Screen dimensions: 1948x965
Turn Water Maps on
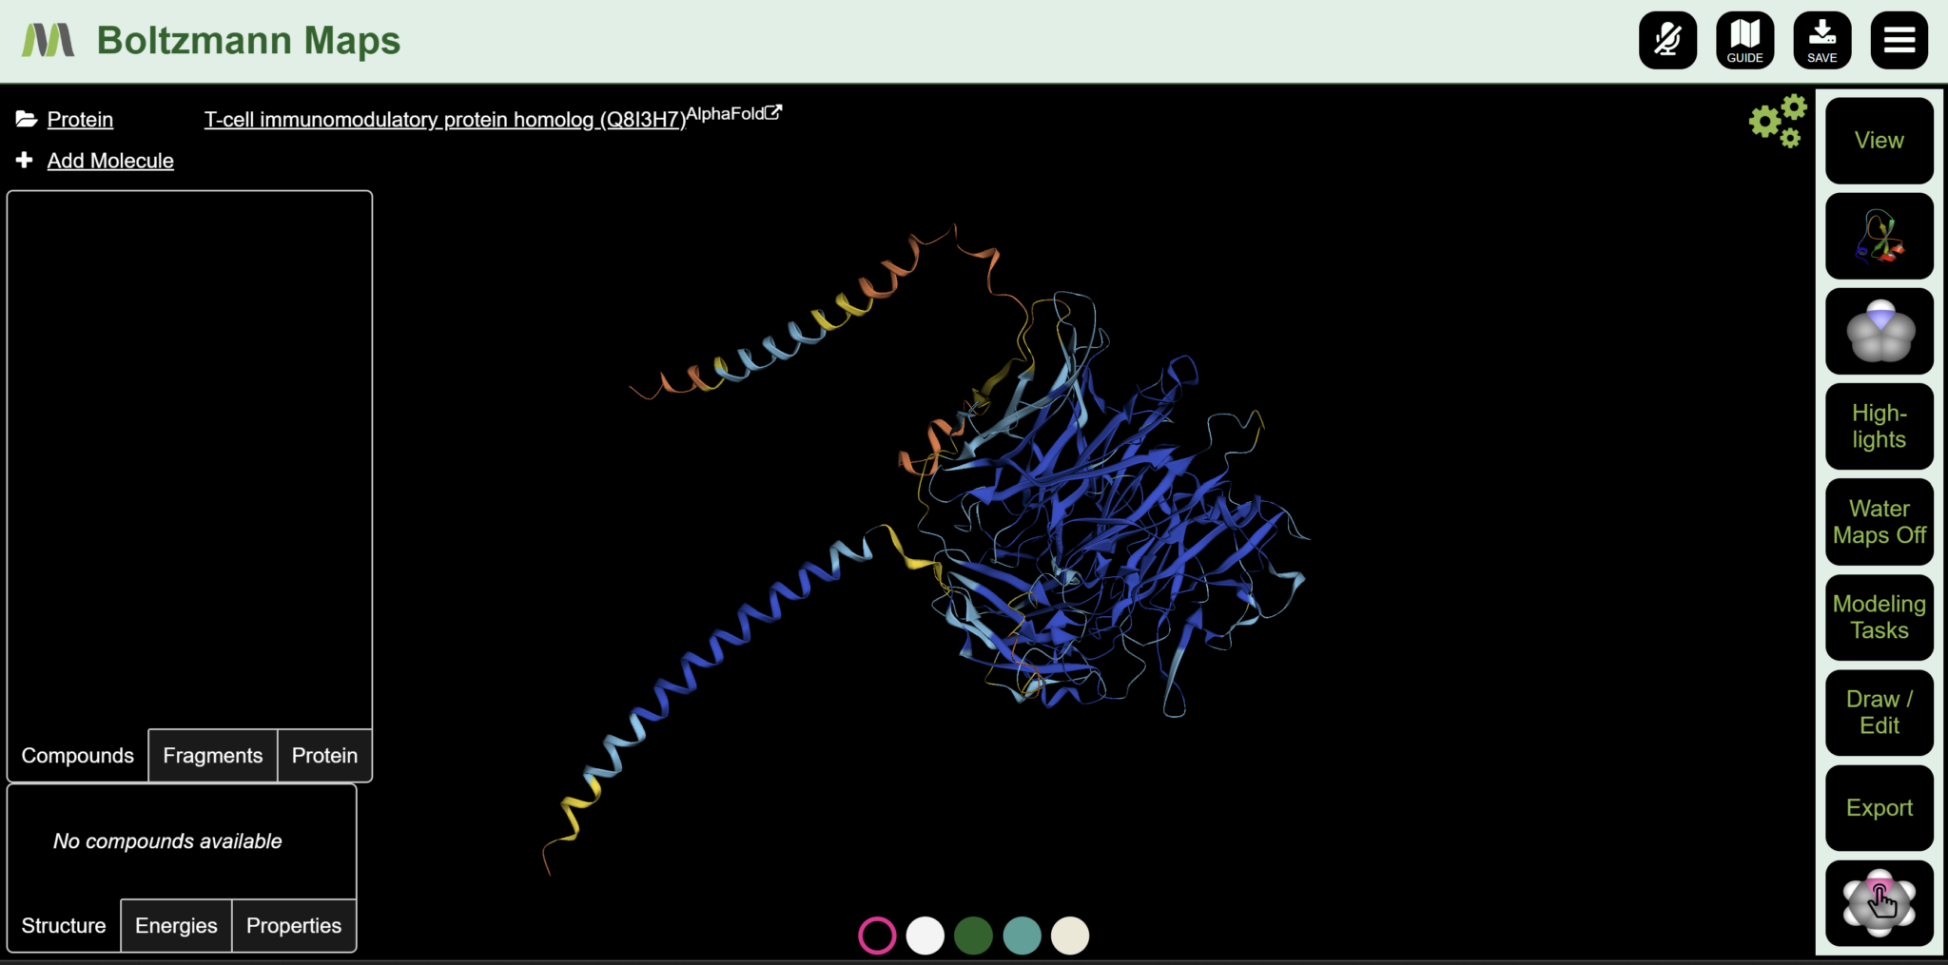pyautogui.click(x=1879, y=521)
